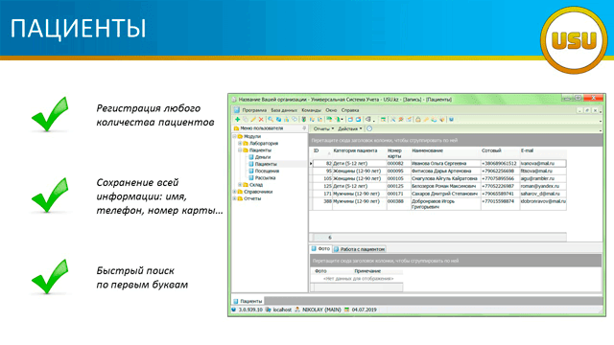
Task: Switch to Работа с пациентом tab
Action: 360,249
